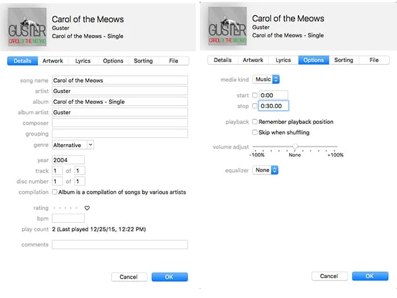This screenshot has width=397, height=298.
Task: Click the Guster album artwork in left window
Action: click(x=27, y=27)
